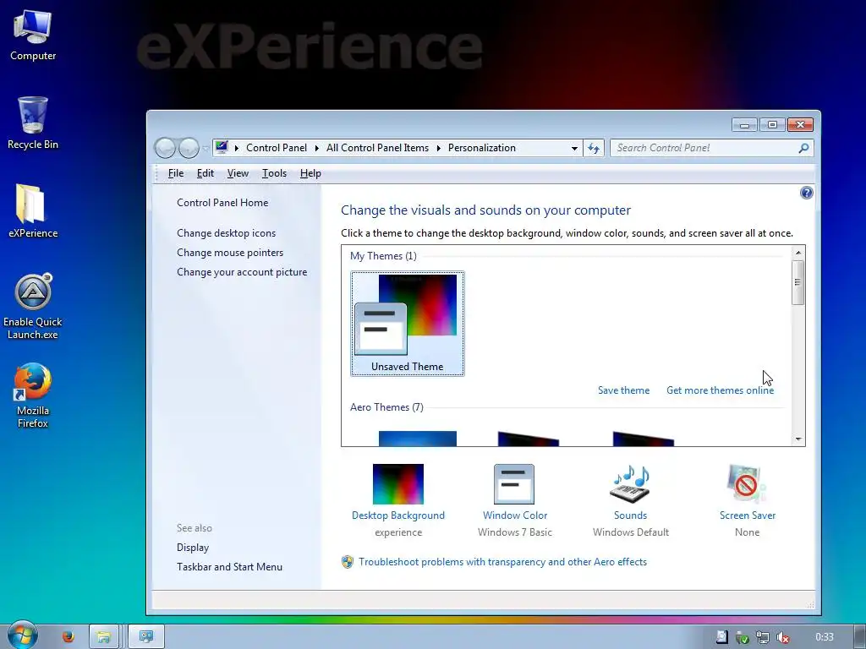Click the All Control Panel Items breadcrumb
Image resolution: width=866 pixels, height=649 pixels.
pyautogui.click(x=377, y=148)
